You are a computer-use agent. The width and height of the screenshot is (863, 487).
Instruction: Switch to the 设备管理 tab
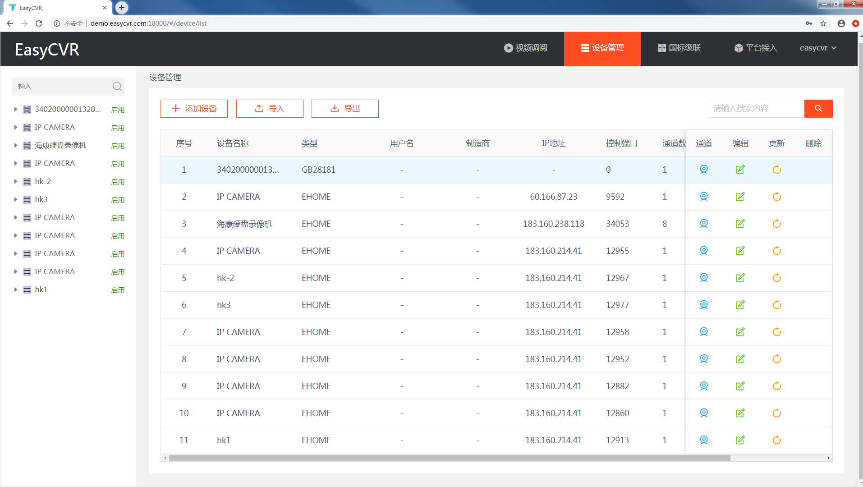[602, 49]
